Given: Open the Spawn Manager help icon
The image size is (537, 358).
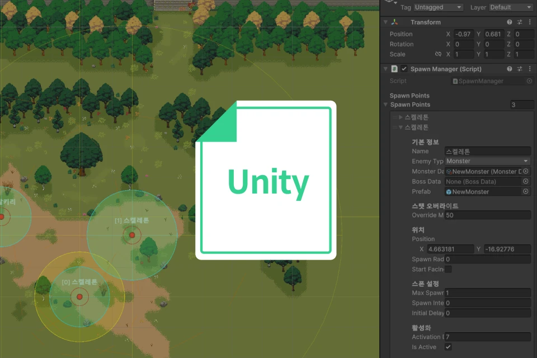Looking at the screenshot, I should click(x=509, y=69).
